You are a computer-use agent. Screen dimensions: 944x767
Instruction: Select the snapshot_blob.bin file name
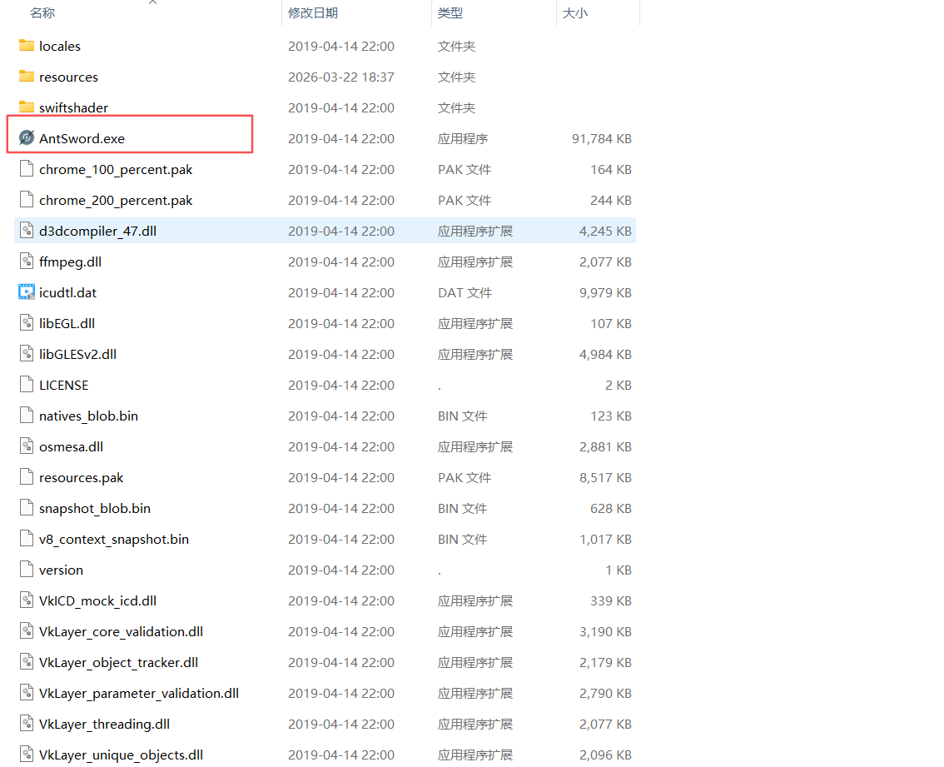coord(95,509)
